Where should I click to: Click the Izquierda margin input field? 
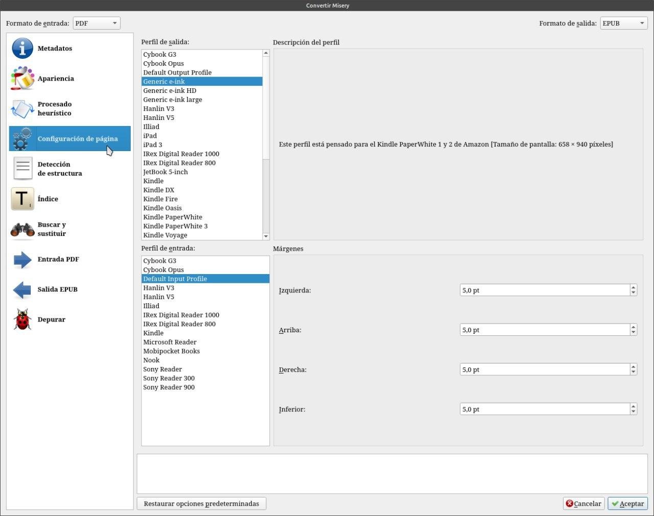point(545,290)
